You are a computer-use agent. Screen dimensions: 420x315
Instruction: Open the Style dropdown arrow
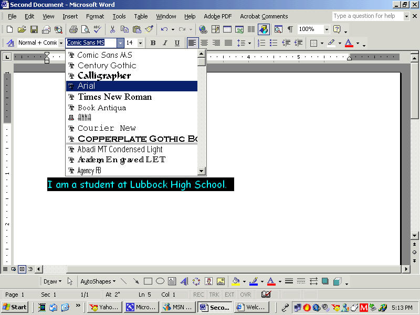61,43
